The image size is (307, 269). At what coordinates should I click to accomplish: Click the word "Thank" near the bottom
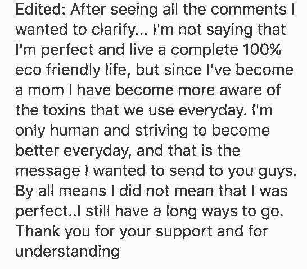38,231
